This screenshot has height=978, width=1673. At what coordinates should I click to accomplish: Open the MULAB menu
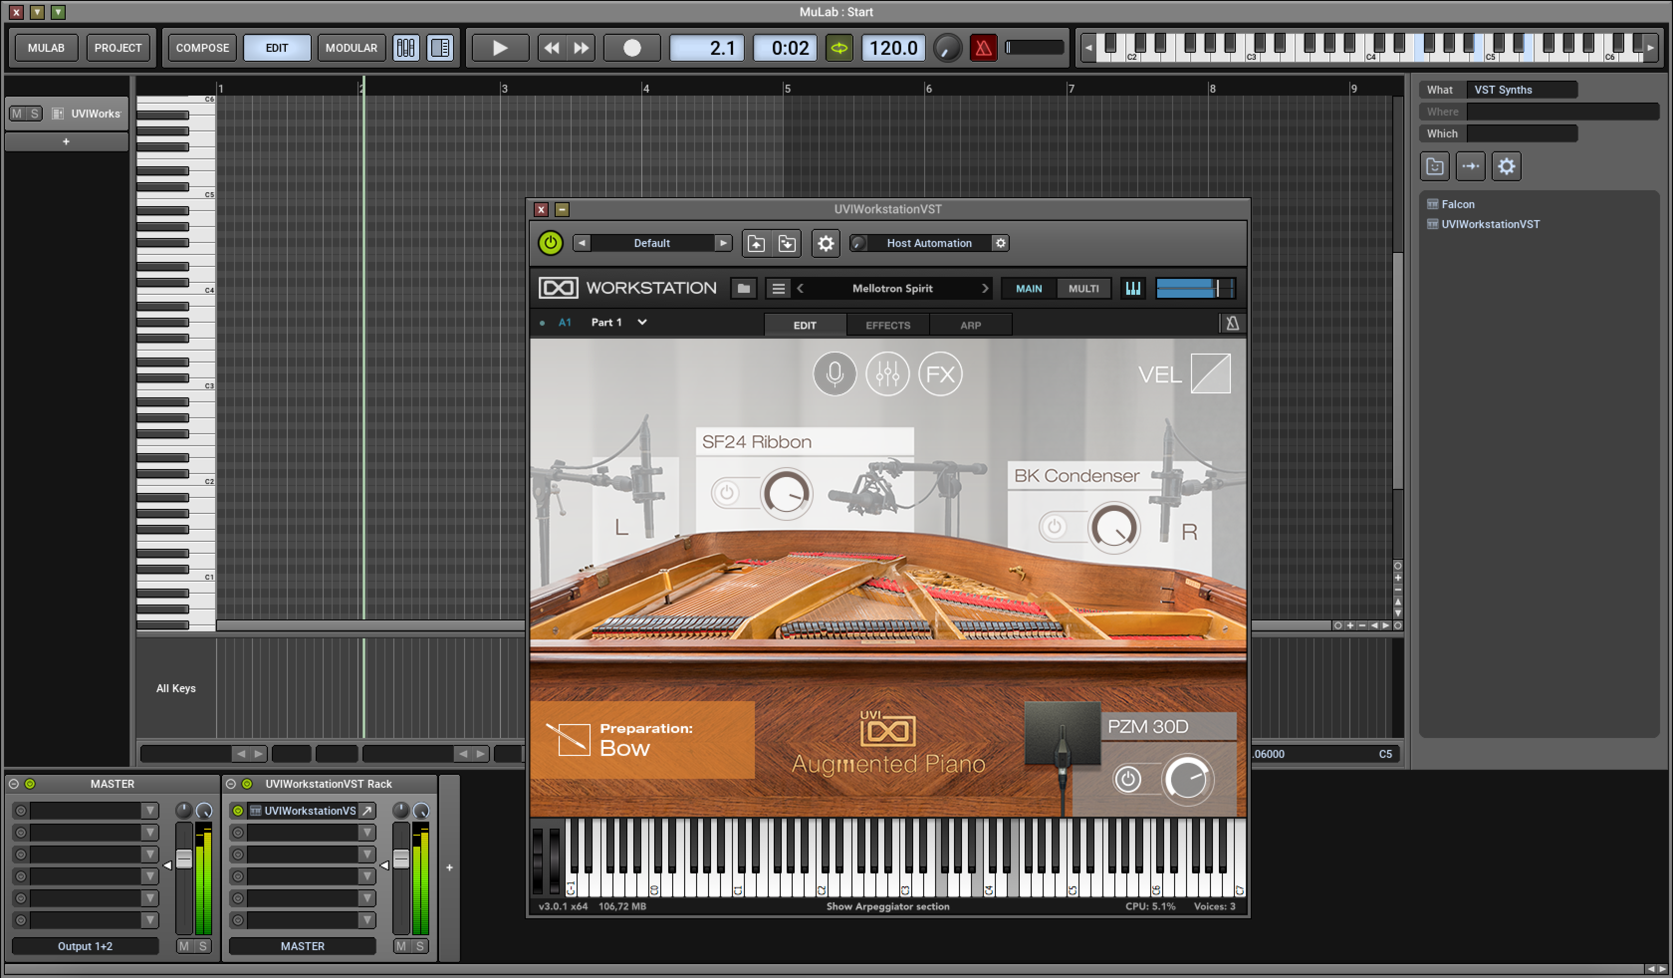[46, 48]
